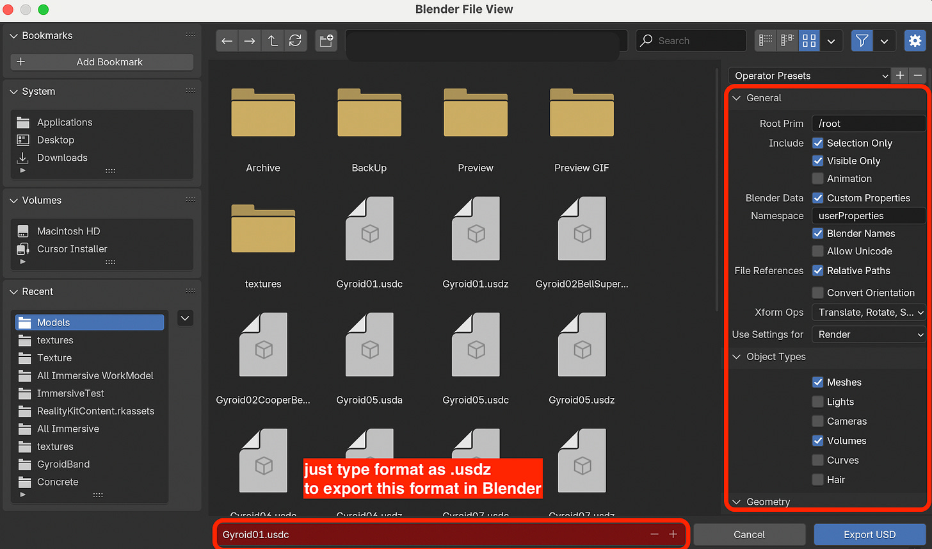The image size is (932, 549).
Task: Enable the Animation export checkbox
Action: (817, 179)
